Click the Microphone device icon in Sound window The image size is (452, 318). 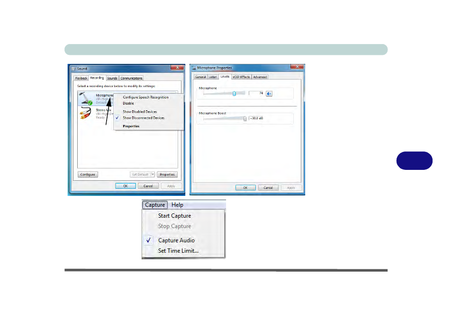86,98
